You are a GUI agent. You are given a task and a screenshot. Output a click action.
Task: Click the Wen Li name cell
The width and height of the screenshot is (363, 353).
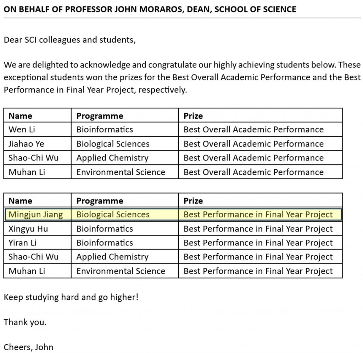point(22,130)
